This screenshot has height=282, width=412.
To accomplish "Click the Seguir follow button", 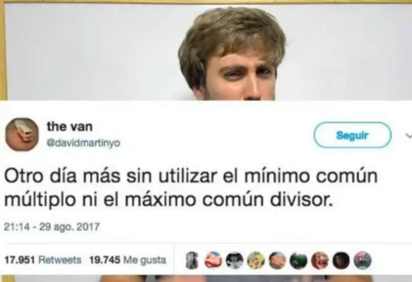I will [352, 135].
